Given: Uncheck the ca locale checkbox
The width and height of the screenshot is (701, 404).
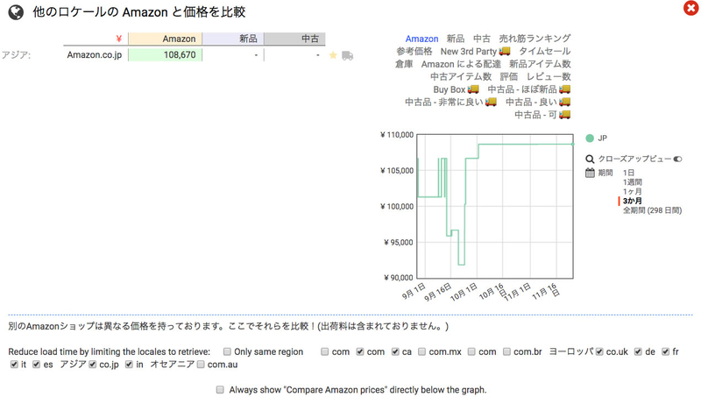Looking at the screenshot, I should (395, 351).
